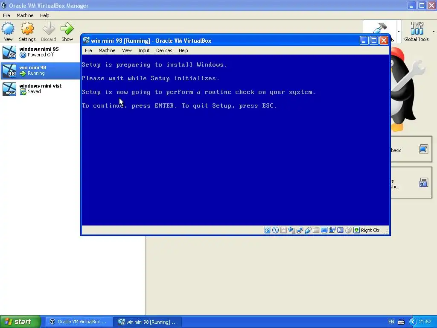Click the keyboard tray icon
The height and width of the screenshot is (328, 437).
401,322
